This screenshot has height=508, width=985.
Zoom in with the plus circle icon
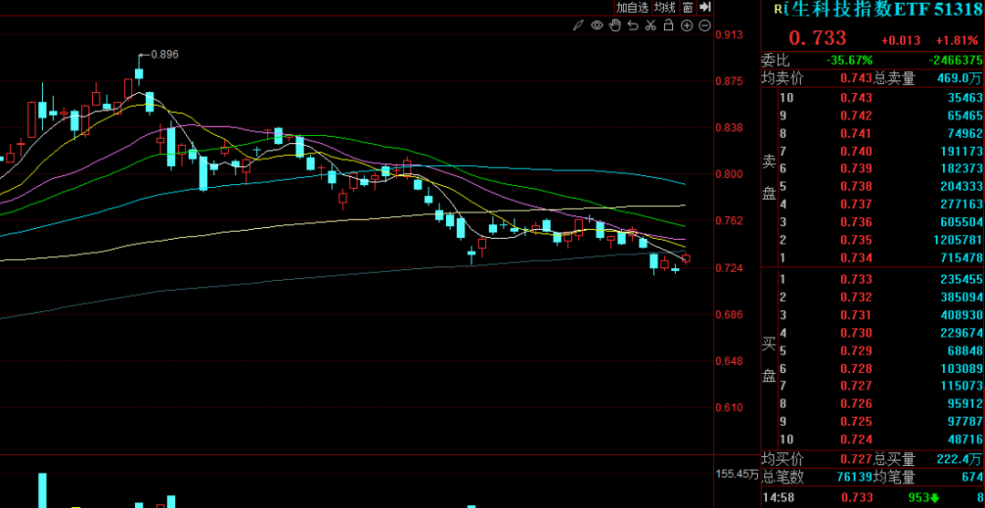(687, 26)
